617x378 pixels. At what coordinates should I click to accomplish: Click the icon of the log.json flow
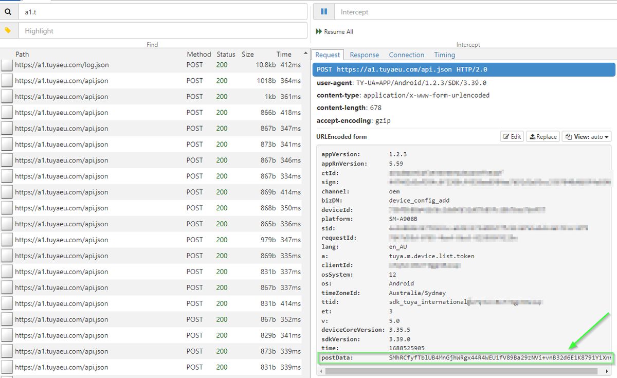(x=7, y=65)
